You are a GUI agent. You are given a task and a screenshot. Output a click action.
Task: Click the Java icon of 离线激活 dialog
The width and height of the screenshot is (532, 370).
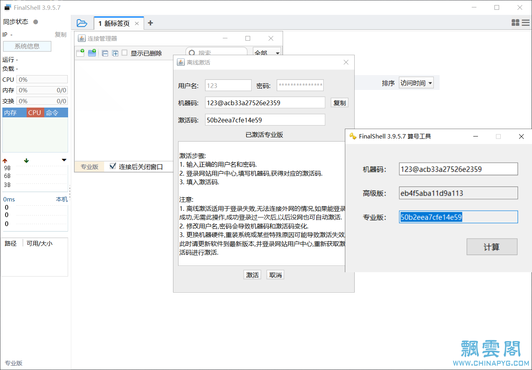pos(181,62)
